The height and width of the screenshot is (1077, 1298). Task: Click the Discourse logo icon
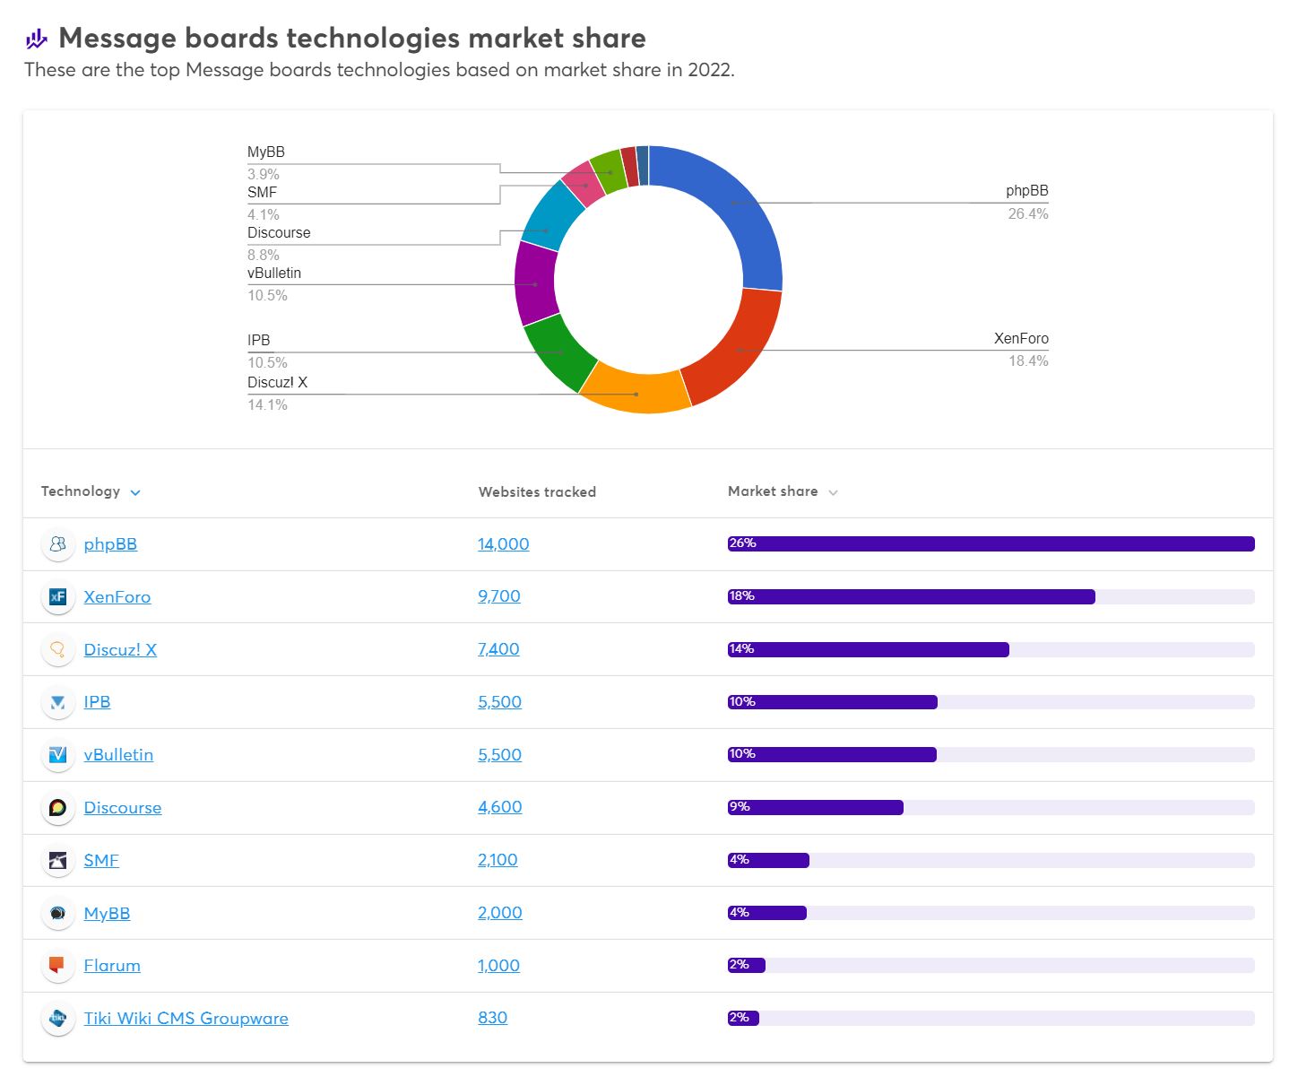click(58, 808)
